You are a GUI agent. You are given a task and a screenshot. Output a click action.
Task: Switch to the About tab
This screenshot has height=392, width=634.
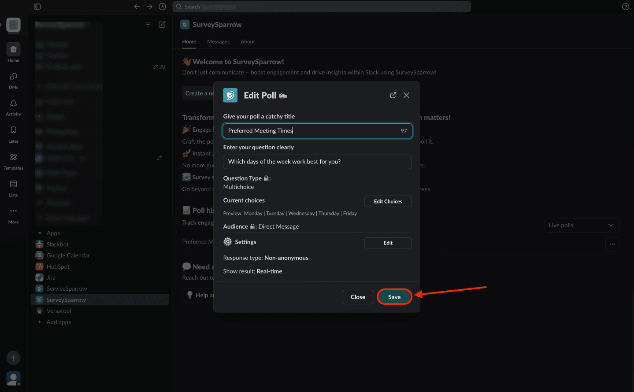coord(248,41)
